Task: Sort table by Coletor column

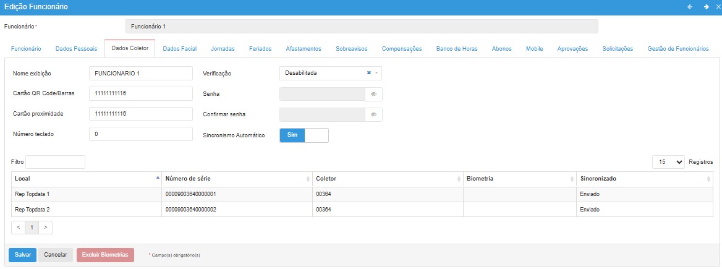Action: (x=388, y=179)
